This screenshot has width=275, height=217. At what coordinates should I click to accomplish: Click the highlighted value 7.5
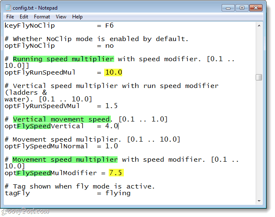pyautogui.click(x=116, y=173)
